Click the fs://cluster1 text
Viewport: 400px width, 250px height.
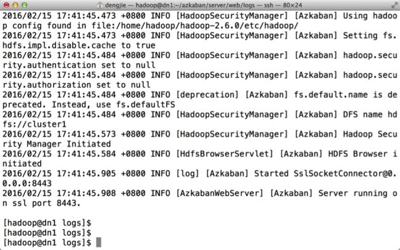[x=34, y=124]
